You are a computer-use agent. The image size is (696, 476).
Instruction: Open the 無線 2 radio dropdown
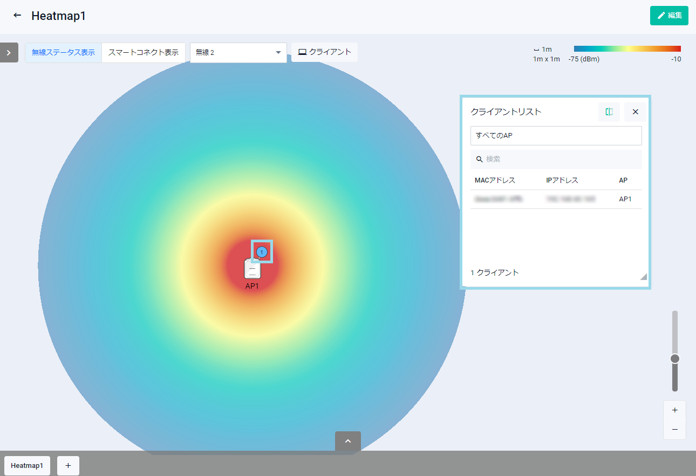238,53
